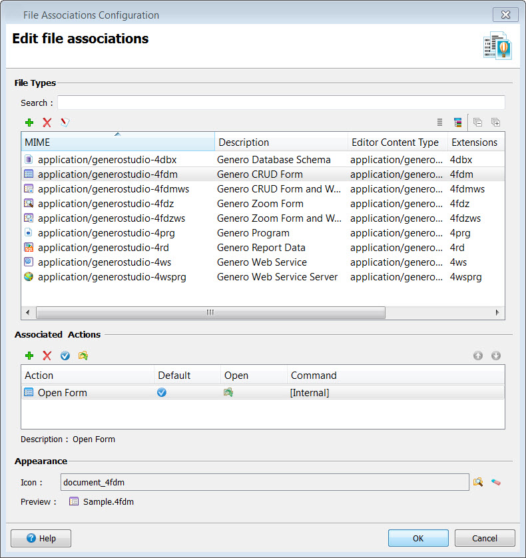Image resolution: width=526 pixels, height=558 pixels.
Task: Sort by Extensions column header
Action: tap(476, 142)
